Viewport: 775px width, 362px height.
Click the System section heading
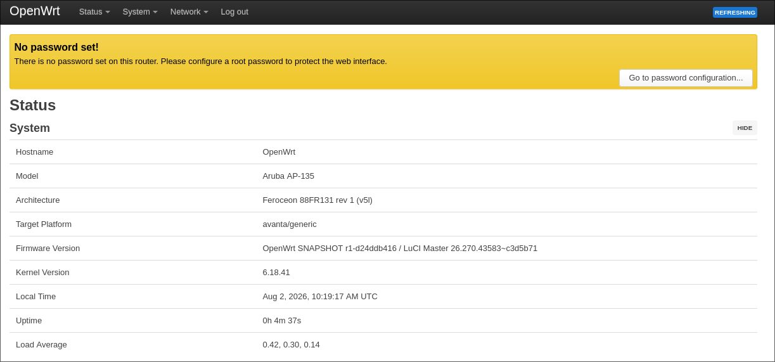point(30,128)
